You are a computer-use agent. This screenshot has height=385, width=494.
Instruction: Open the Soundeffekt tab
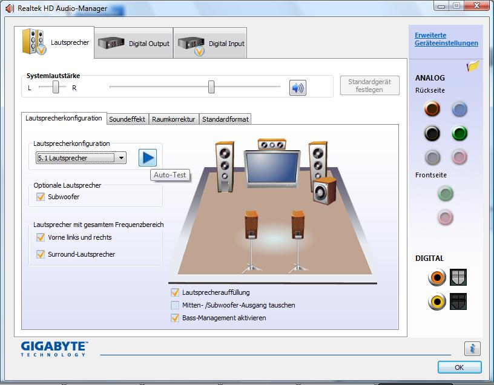pyautogui.click(x=127, y=119)
